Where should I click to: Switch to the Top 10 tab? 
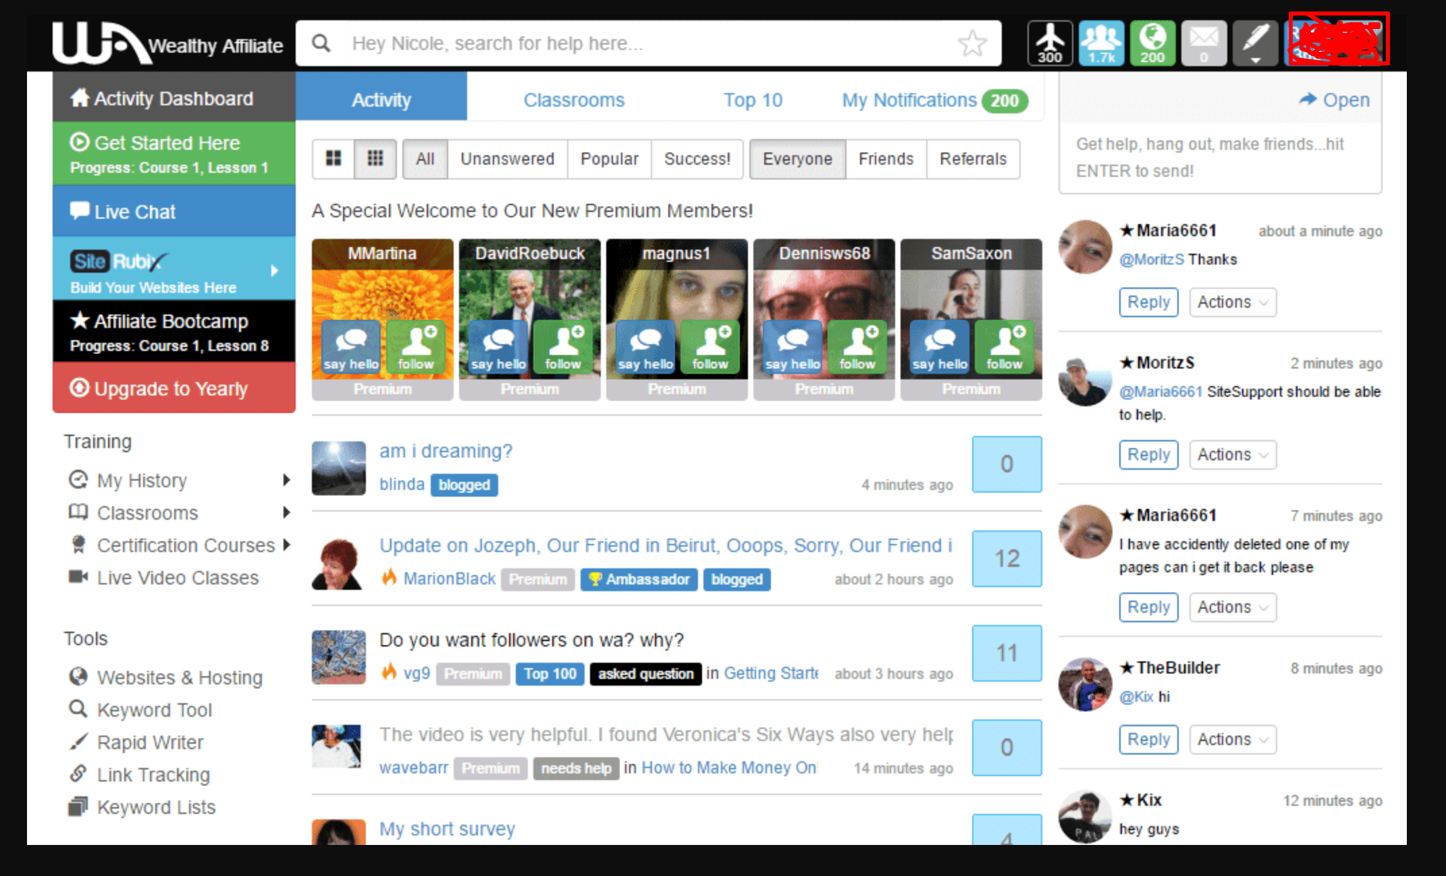[x=753, y=100]
